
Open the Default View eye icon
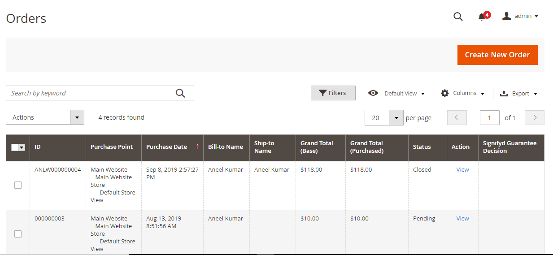373,93
